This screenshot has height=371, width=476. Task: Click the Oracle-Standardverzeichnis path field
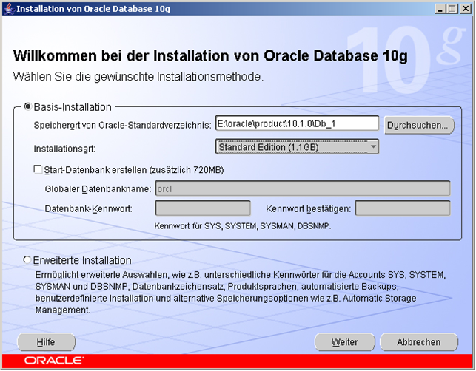297,123
